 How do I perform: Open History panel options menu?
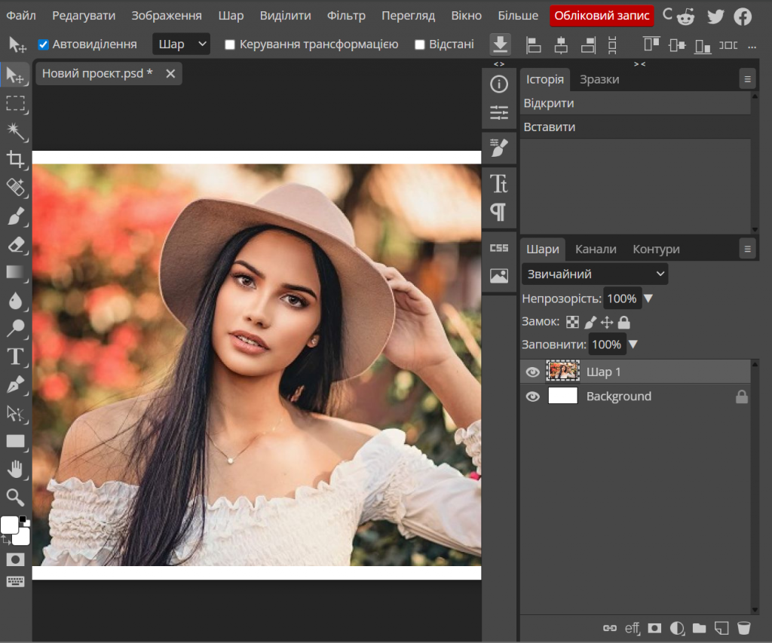(747, 79)
